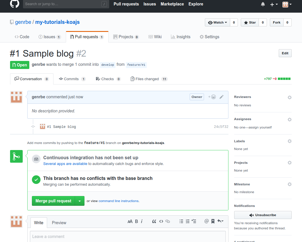Add a numbered list in the comment
The height and width of the screenshot is (242, 302).
pyautogui.click(x=188, y=221)
